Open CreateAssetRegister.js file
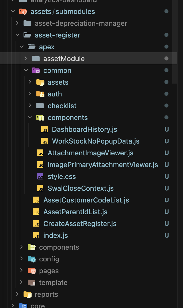 pos(80,224)
